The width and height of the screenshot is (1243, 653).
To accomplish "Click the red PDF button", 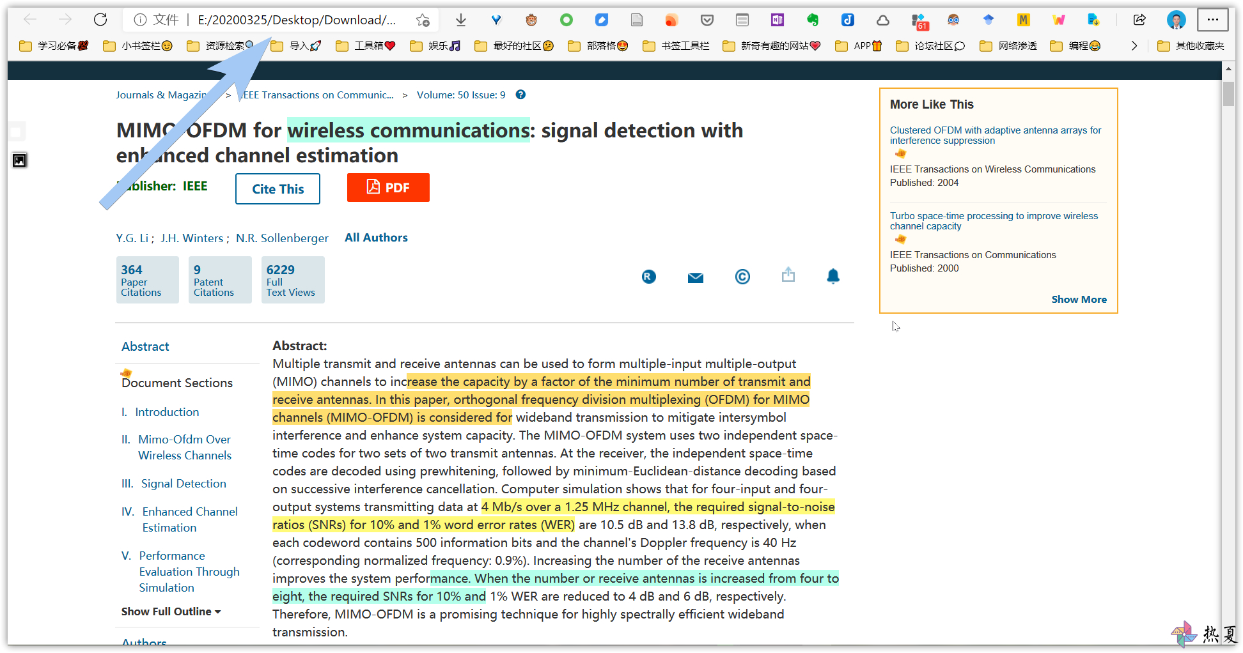I will tap(388, 188).
